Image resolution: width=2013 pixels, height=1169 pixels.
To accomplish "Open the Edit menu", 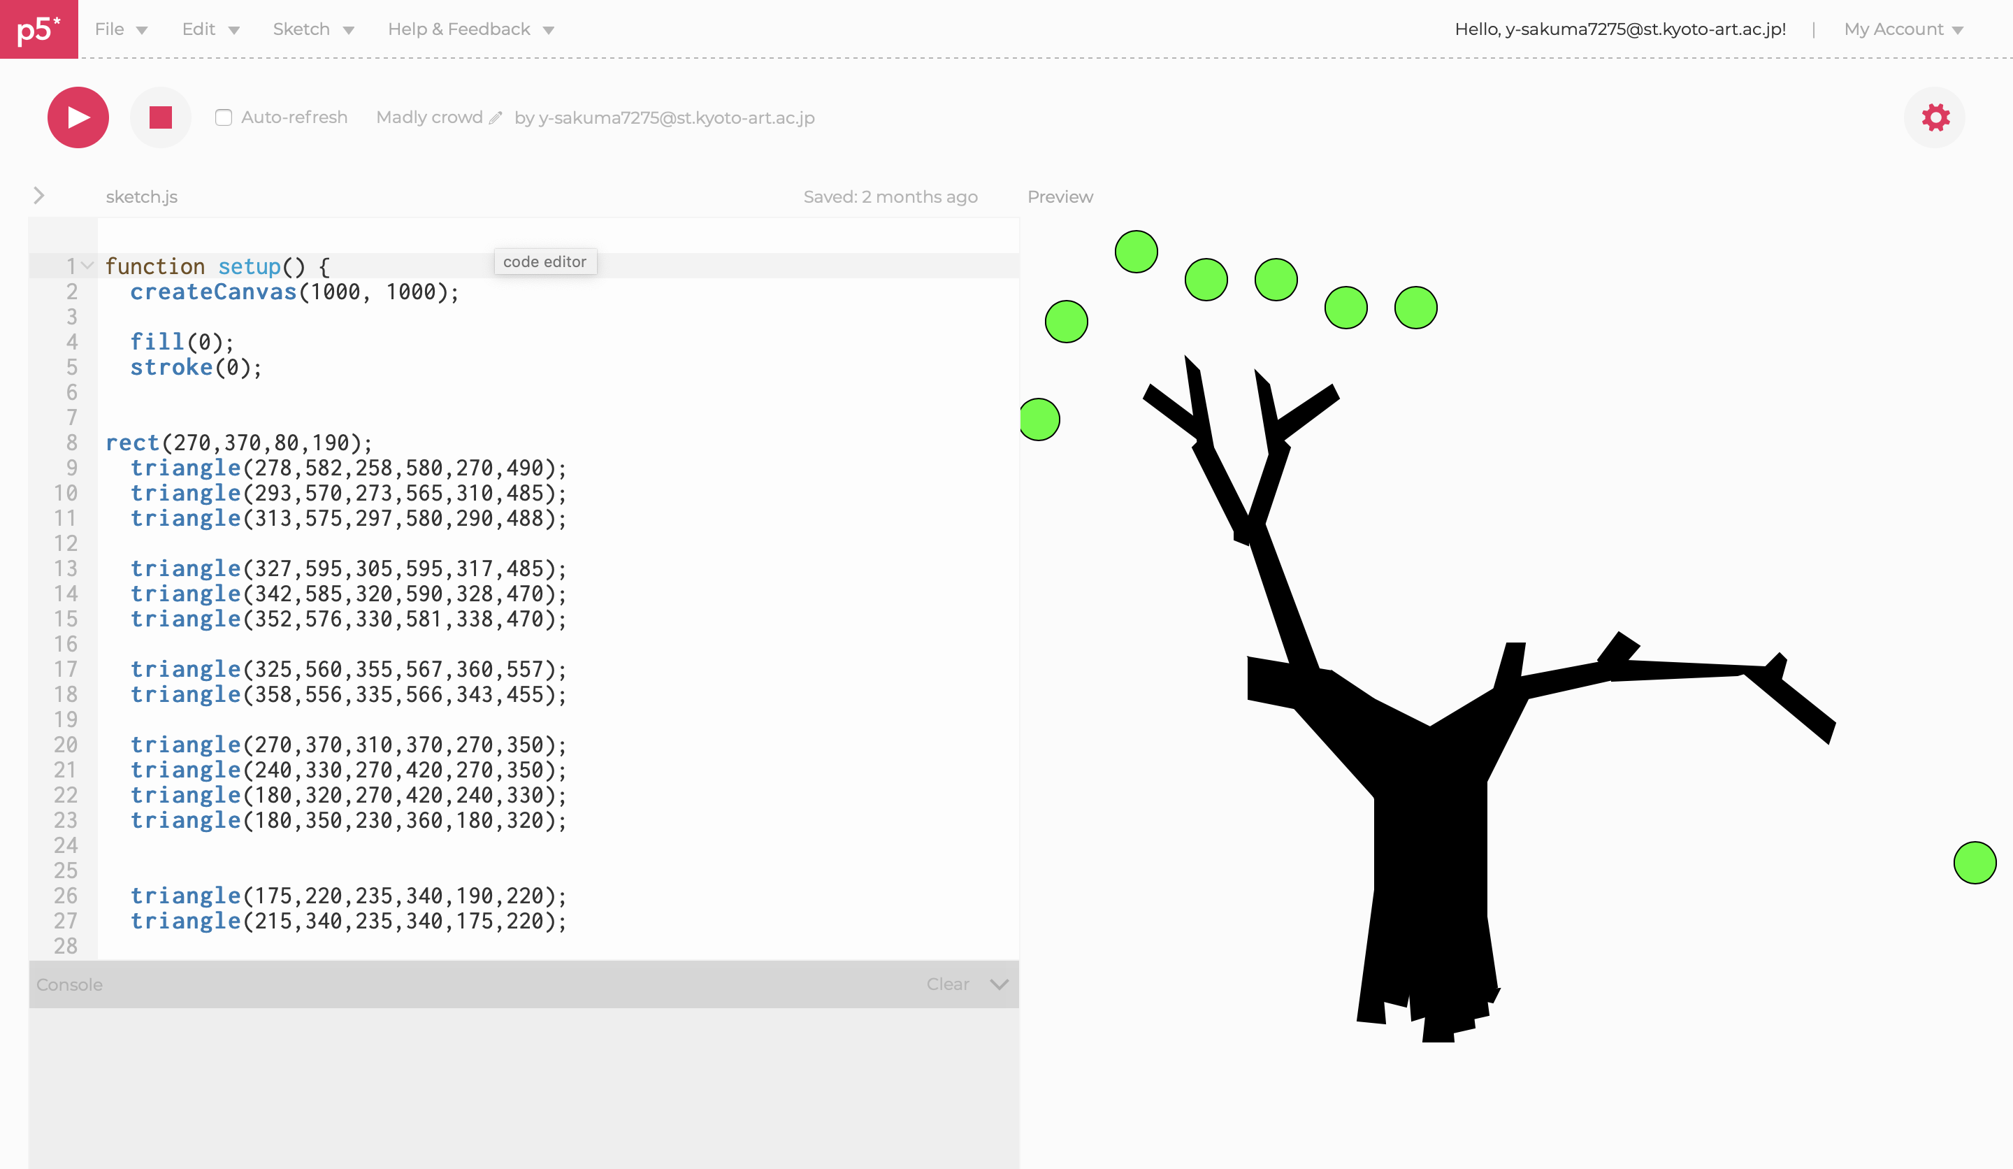I will point(210,29).
